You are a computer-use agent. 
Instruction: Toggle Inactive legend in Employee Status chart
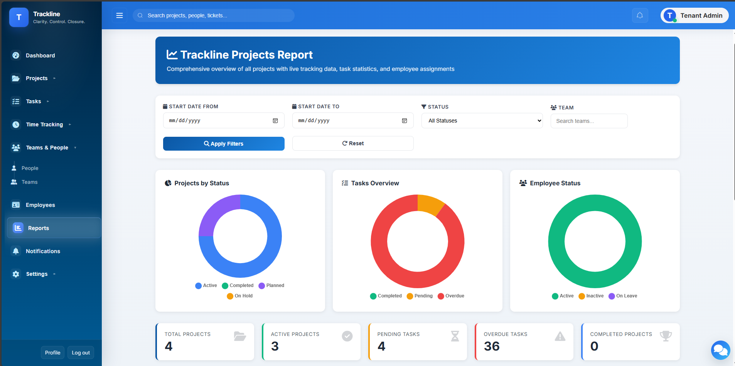[x=591, y=296]
